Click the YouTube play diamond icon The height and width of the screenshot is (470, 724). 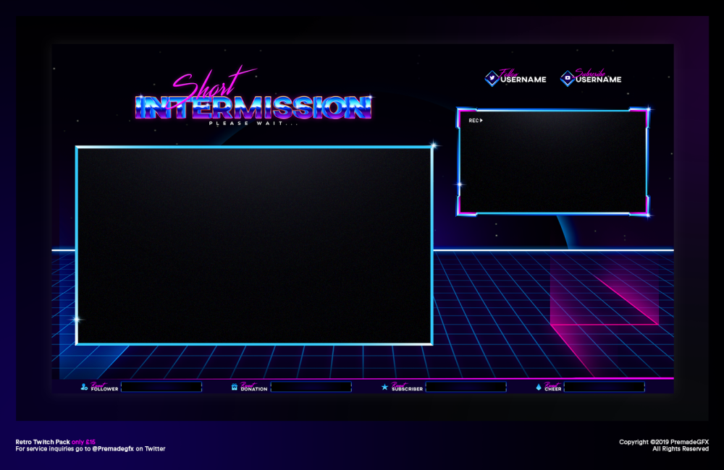pyautogui.click(x=568, y=78)
